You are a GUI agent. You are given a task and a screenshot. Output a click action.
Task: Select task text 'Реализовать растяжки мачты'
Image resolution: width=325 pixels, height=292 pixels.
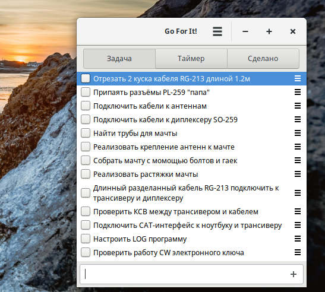tap(146, 174)
